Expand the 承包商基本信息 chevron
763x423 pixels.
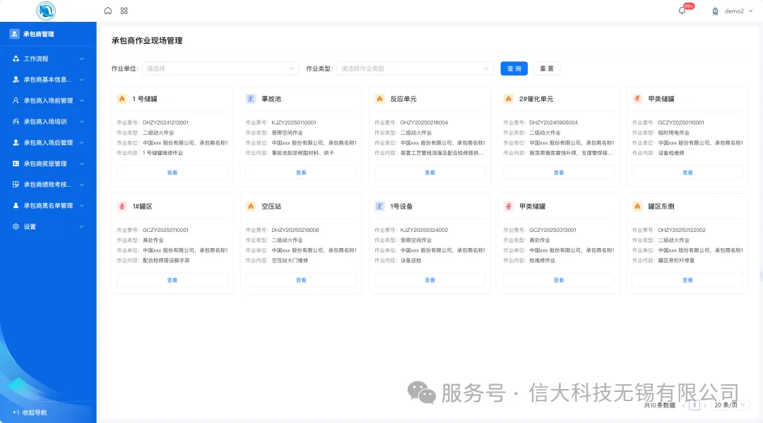click(81, 80)
